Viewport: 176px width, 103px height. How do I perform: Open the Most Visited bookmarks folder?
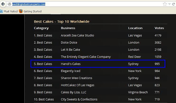(9, 11)
